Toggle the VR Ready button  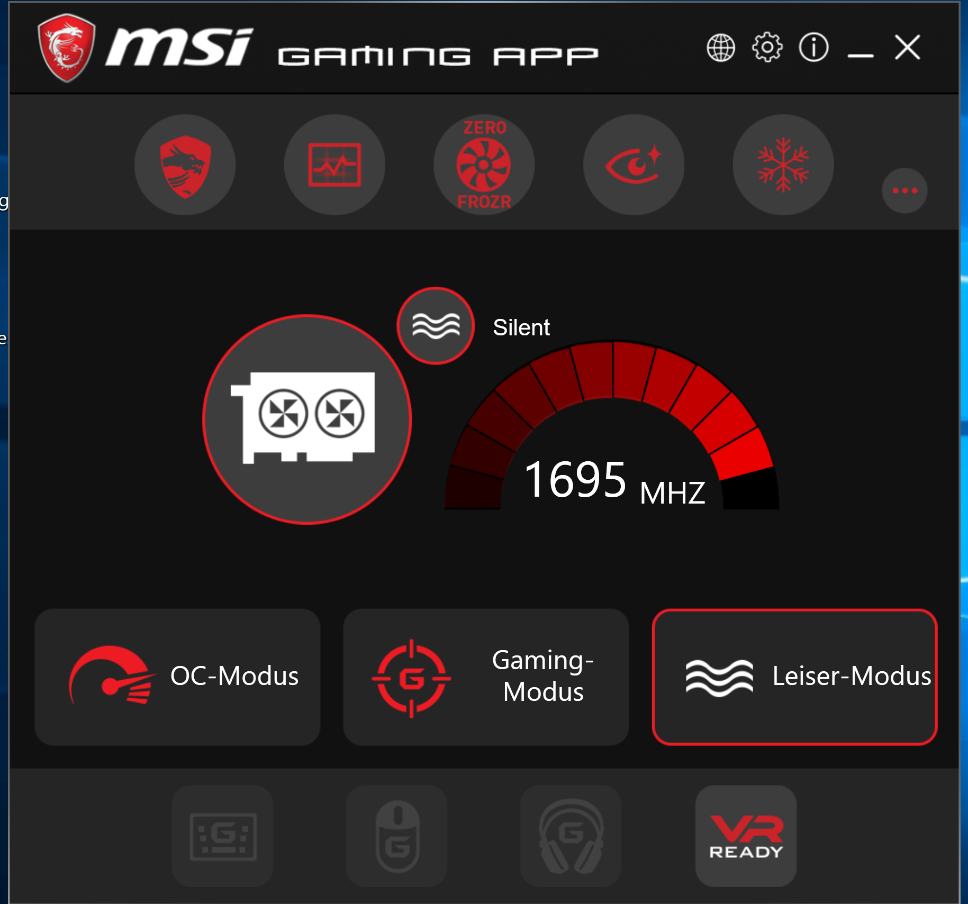746,836
